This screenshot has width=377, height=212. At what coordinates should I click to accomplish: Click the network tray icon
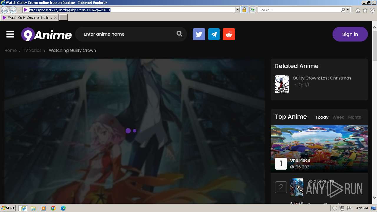point(342,208)
